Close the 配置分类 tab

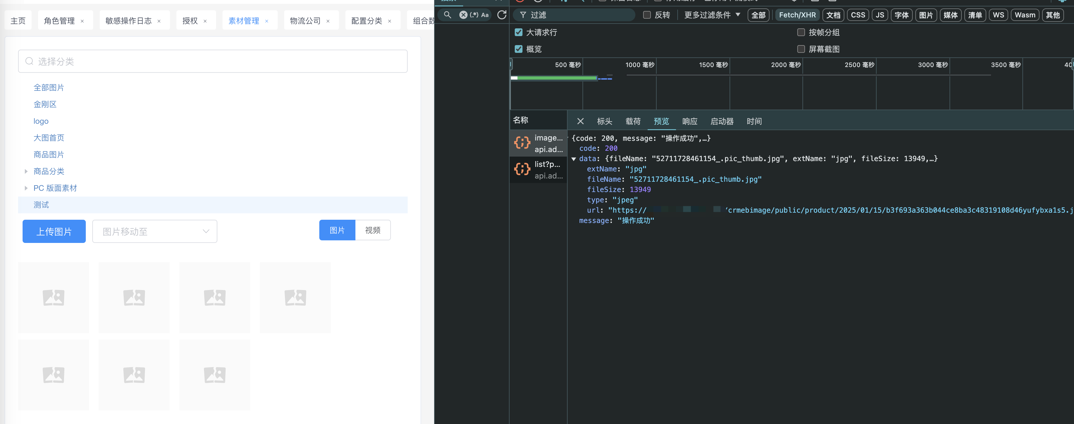pyautogui.click(x=390, y=21)
